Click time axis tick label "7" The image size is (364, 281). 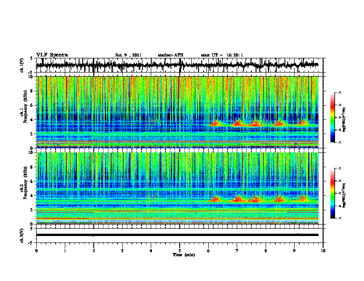(x=237, y=251)
